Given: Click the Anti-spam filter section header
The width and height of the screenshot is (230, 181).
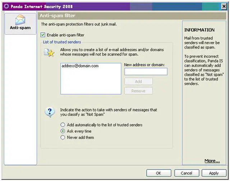Looking at the screenshot, I should 57,16.
